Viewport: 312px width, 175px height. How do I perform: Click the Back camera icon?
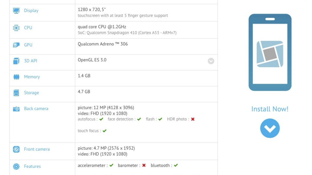(x=16, y=109)
